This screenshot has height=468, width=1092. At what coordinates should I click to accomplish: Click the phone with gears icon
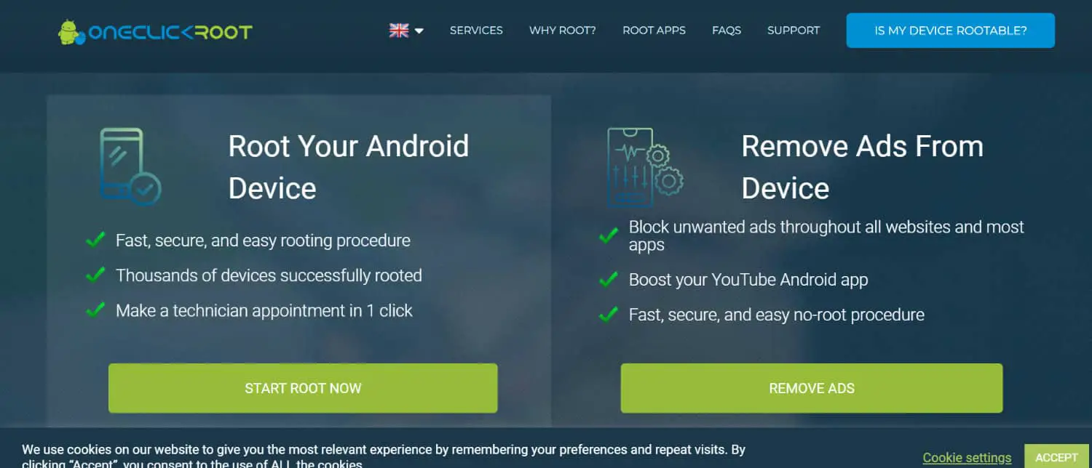[645, 167]
